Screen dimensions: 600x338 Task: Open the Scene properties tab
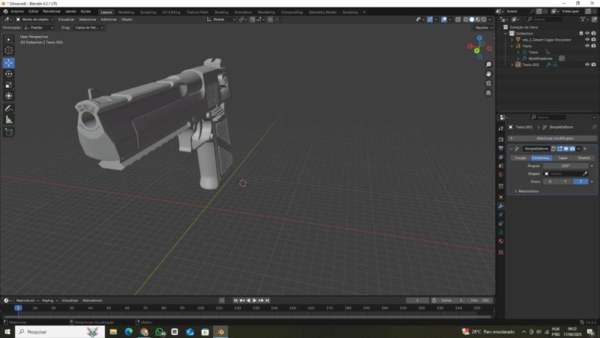click(501, 166)
